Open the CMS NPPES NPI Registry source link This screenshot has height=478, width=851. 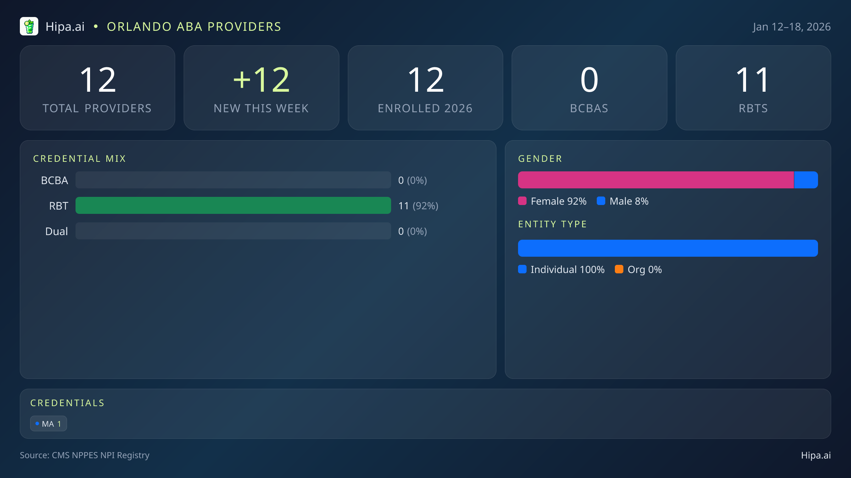85,455
